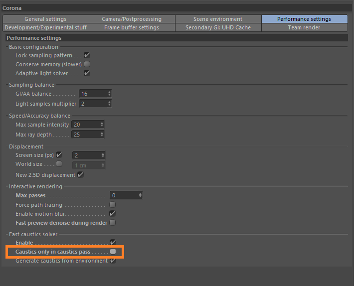Enable Conserve memory (slower) checkbox
The image size is (354, 286).
click(87, 64)
